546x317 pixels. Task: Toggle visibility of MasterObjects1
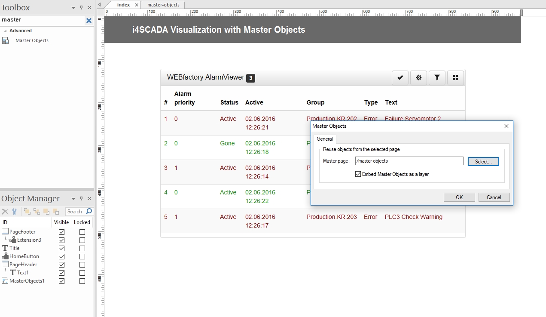pos(62,281)
